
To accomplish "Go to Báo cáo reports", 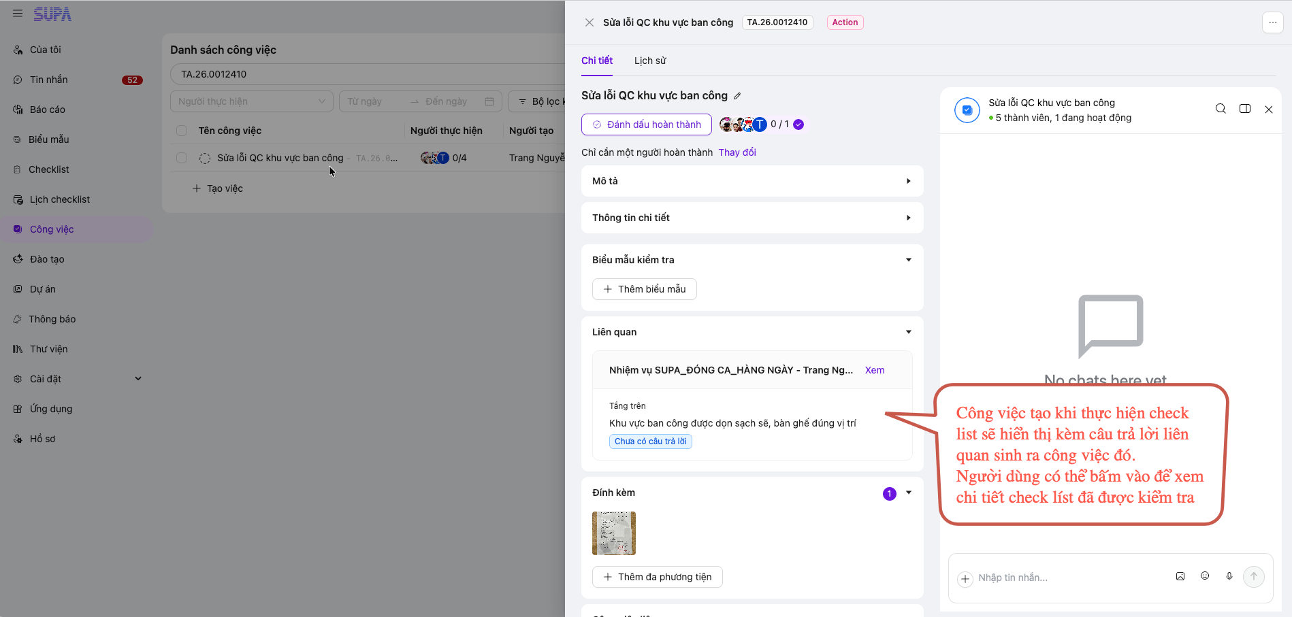I will click(x=47, y=110).
